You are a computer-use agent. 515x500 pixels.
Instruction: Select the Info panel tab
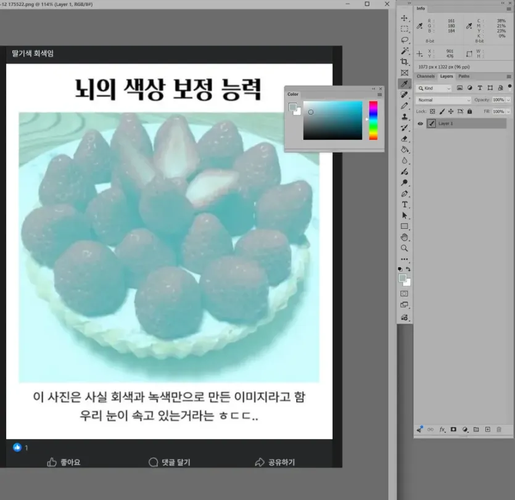pyautogui.click(x=421, y=9)
